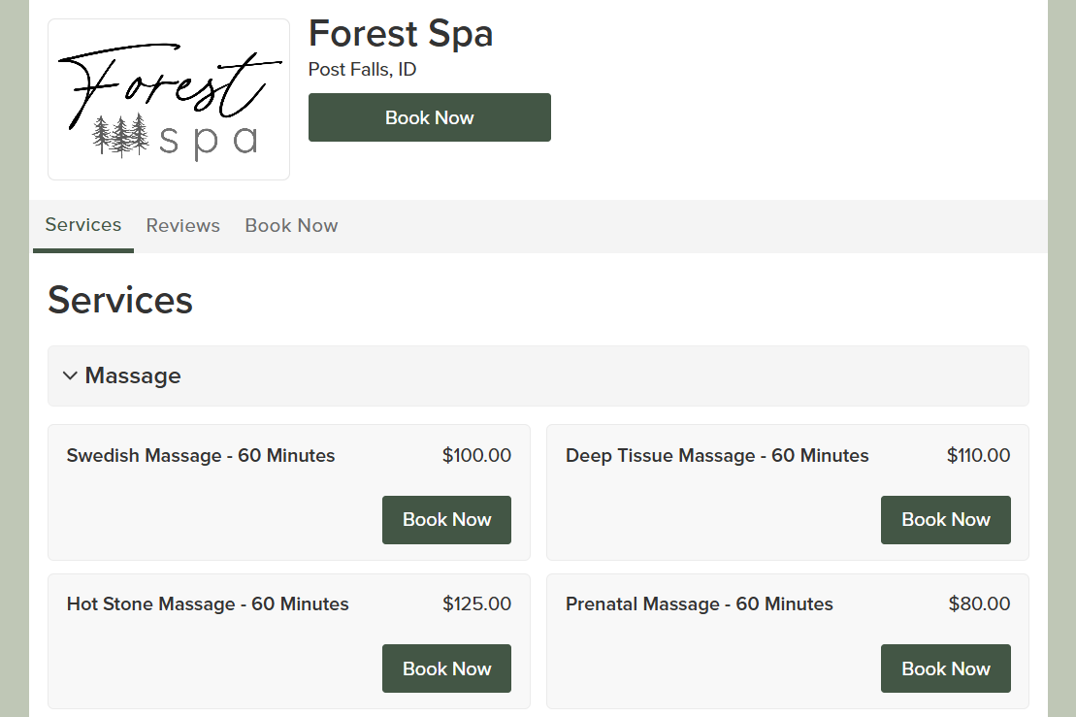Click the Book Now button under Post Falls, ID
The height and width of the screenshot is (717, 1076).
click(x=430, y=117)
